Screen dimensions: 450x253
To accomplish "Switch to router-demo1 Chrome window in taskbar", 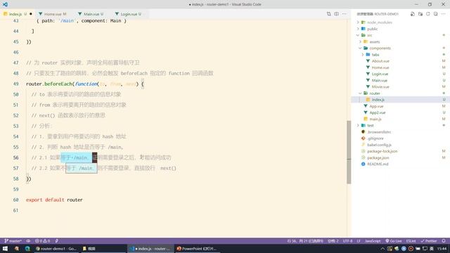I will [x=56, y=248].
